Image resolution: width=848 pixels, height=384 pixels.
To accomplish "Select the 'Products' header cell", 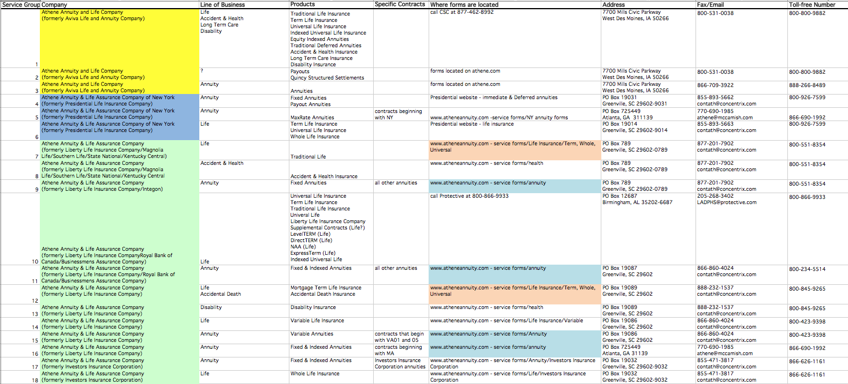I will 330,5.
